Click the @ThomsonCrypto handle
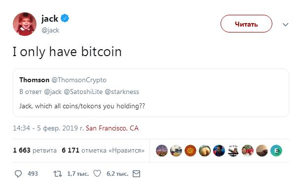 pyautogui.click(x=79, y=80)
